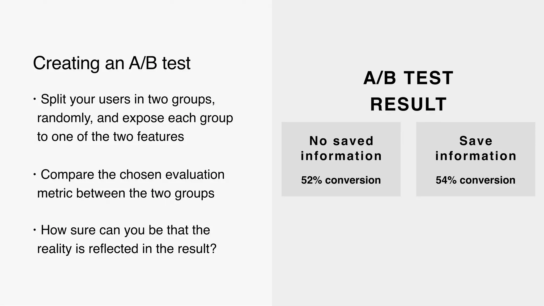The width and height of the screenshot is (544, 306).
Task: Click the bullet dot before 'How sure'
Action: (35, 230)
